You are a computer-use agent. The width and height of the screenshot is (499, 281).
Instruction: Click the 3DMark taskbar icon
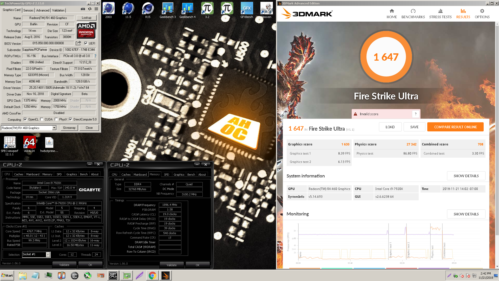[x=166, y=276]
